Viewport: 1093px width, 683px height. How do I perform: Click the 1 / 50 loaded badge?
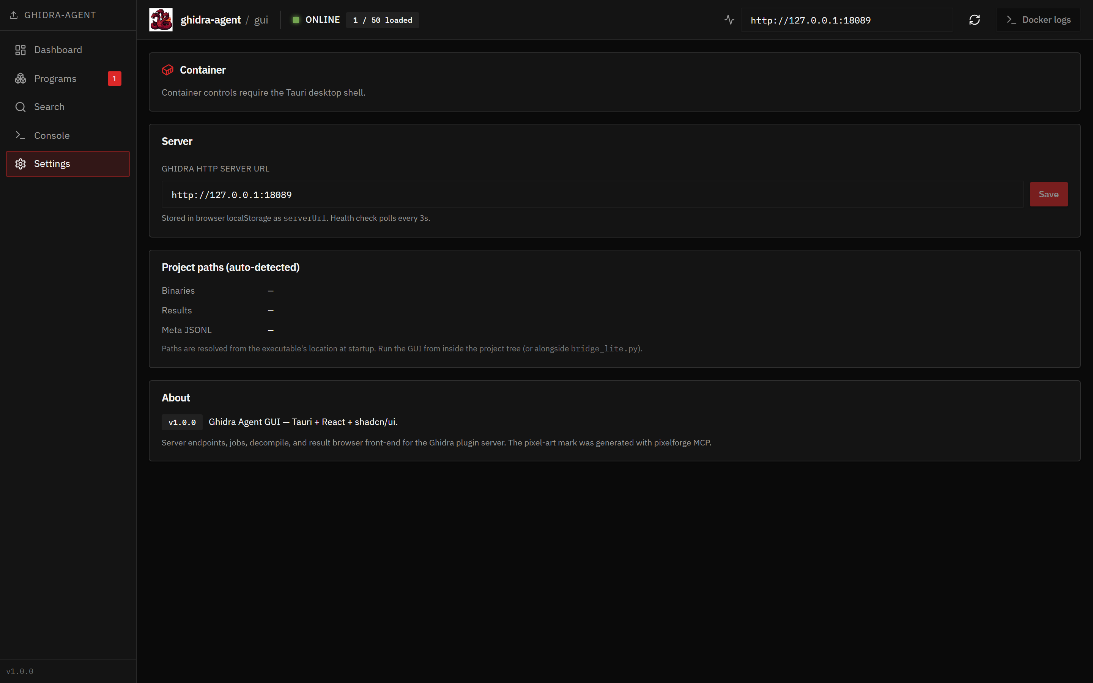382,20
